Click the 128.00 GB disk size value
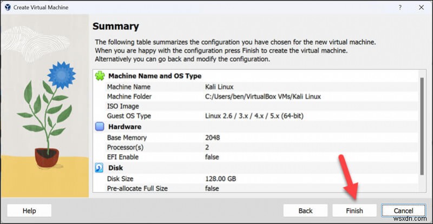 (221, 179)
